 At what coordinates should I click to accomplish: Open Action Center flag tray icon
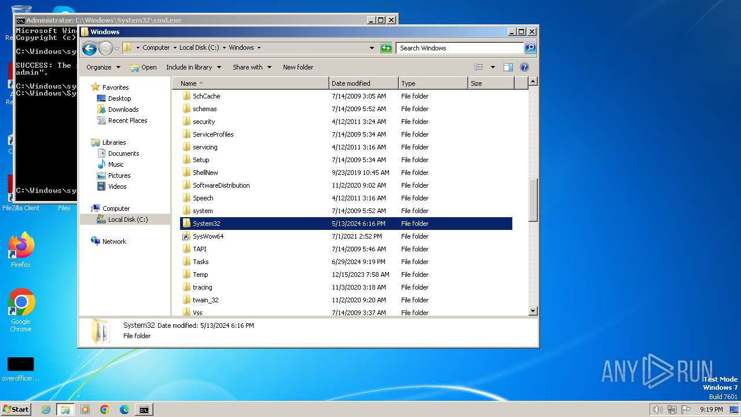pyautogui.click(x=686, y=409)
